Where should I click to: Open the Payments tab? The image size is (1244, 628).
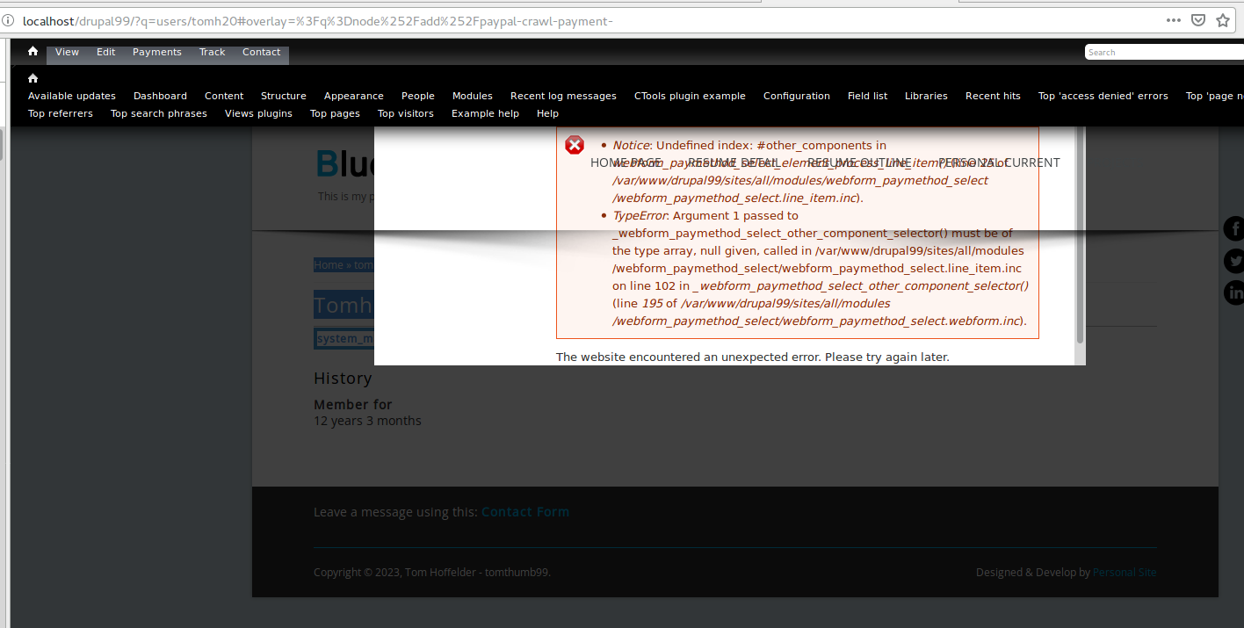point(156,52)
